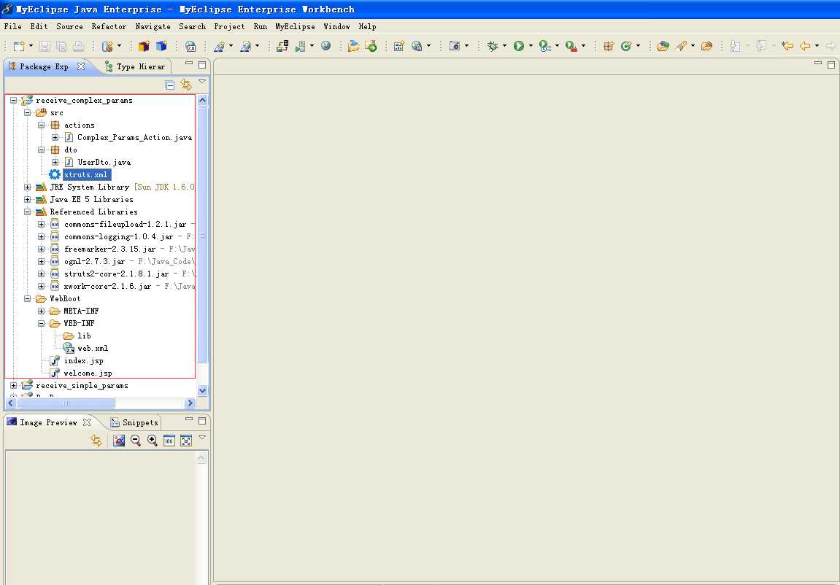Open the New wizard dropdown arrow

[31, 46]
